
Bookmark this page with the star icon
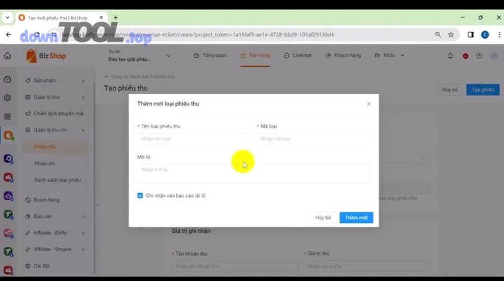(451, 35)
